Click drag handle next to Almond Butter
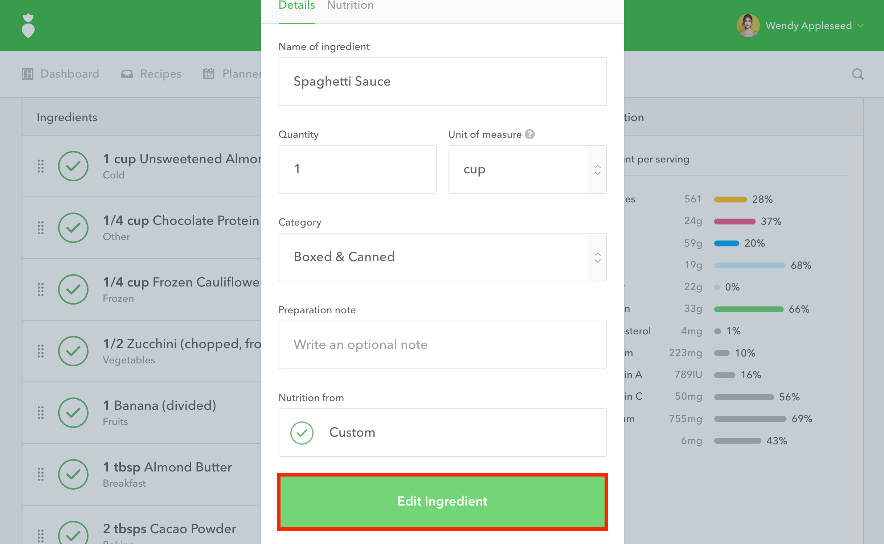Screen dimensions: 884x544 tap(41, 474)
